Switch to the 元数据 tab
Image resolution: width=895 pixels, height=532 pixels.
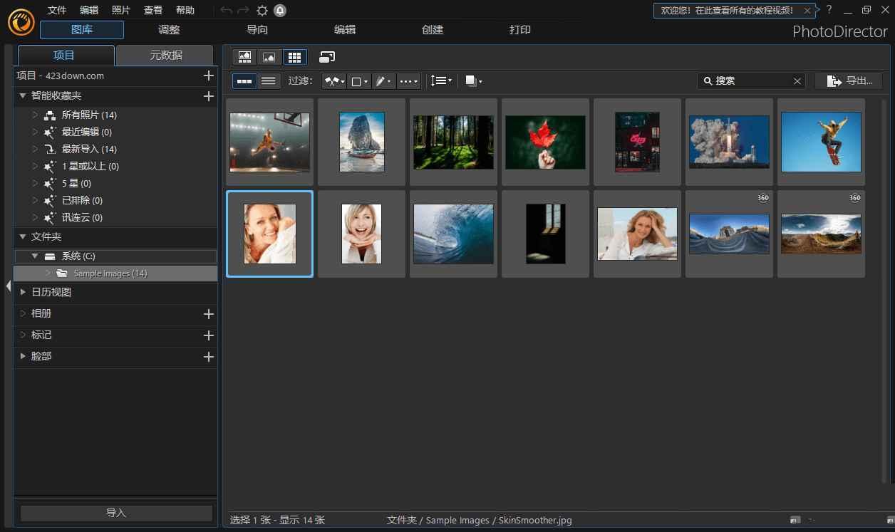click(x=165, y=55)
